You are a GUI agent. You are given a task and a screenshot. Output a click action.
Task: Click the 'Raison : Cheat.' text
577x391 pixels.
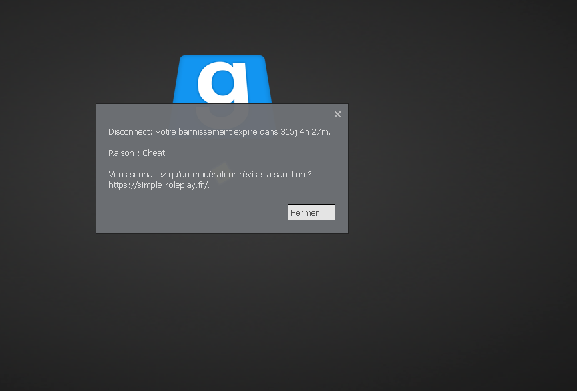pos(138,153)
